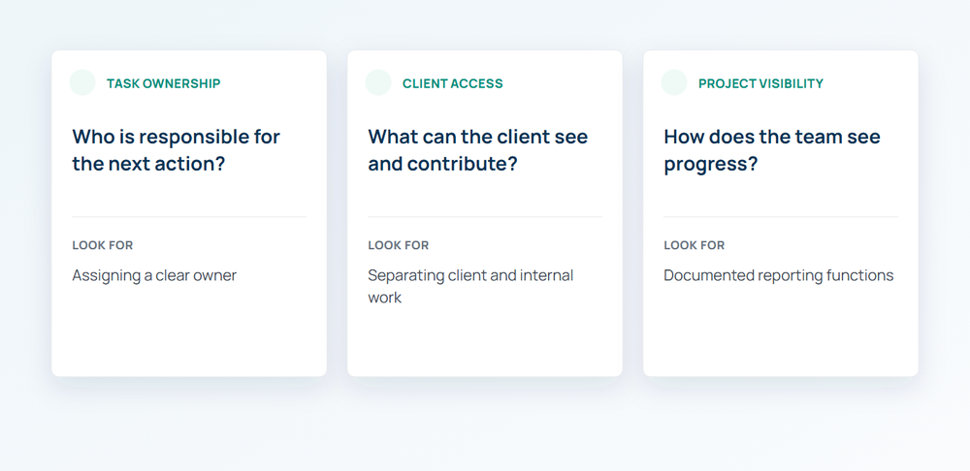
Task: Click LOOK FOR label in Project Visibility card
Action: coord(695,245)
